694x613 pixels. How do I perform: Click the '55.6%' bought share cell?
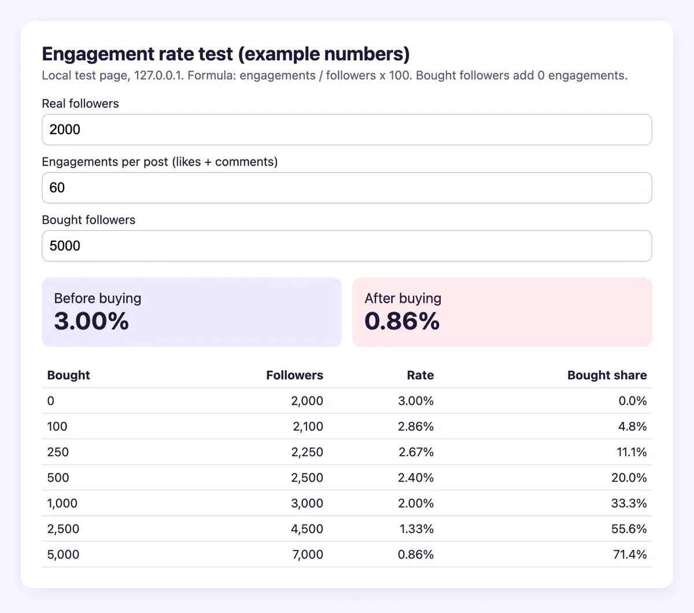click(x=629, y=529)
